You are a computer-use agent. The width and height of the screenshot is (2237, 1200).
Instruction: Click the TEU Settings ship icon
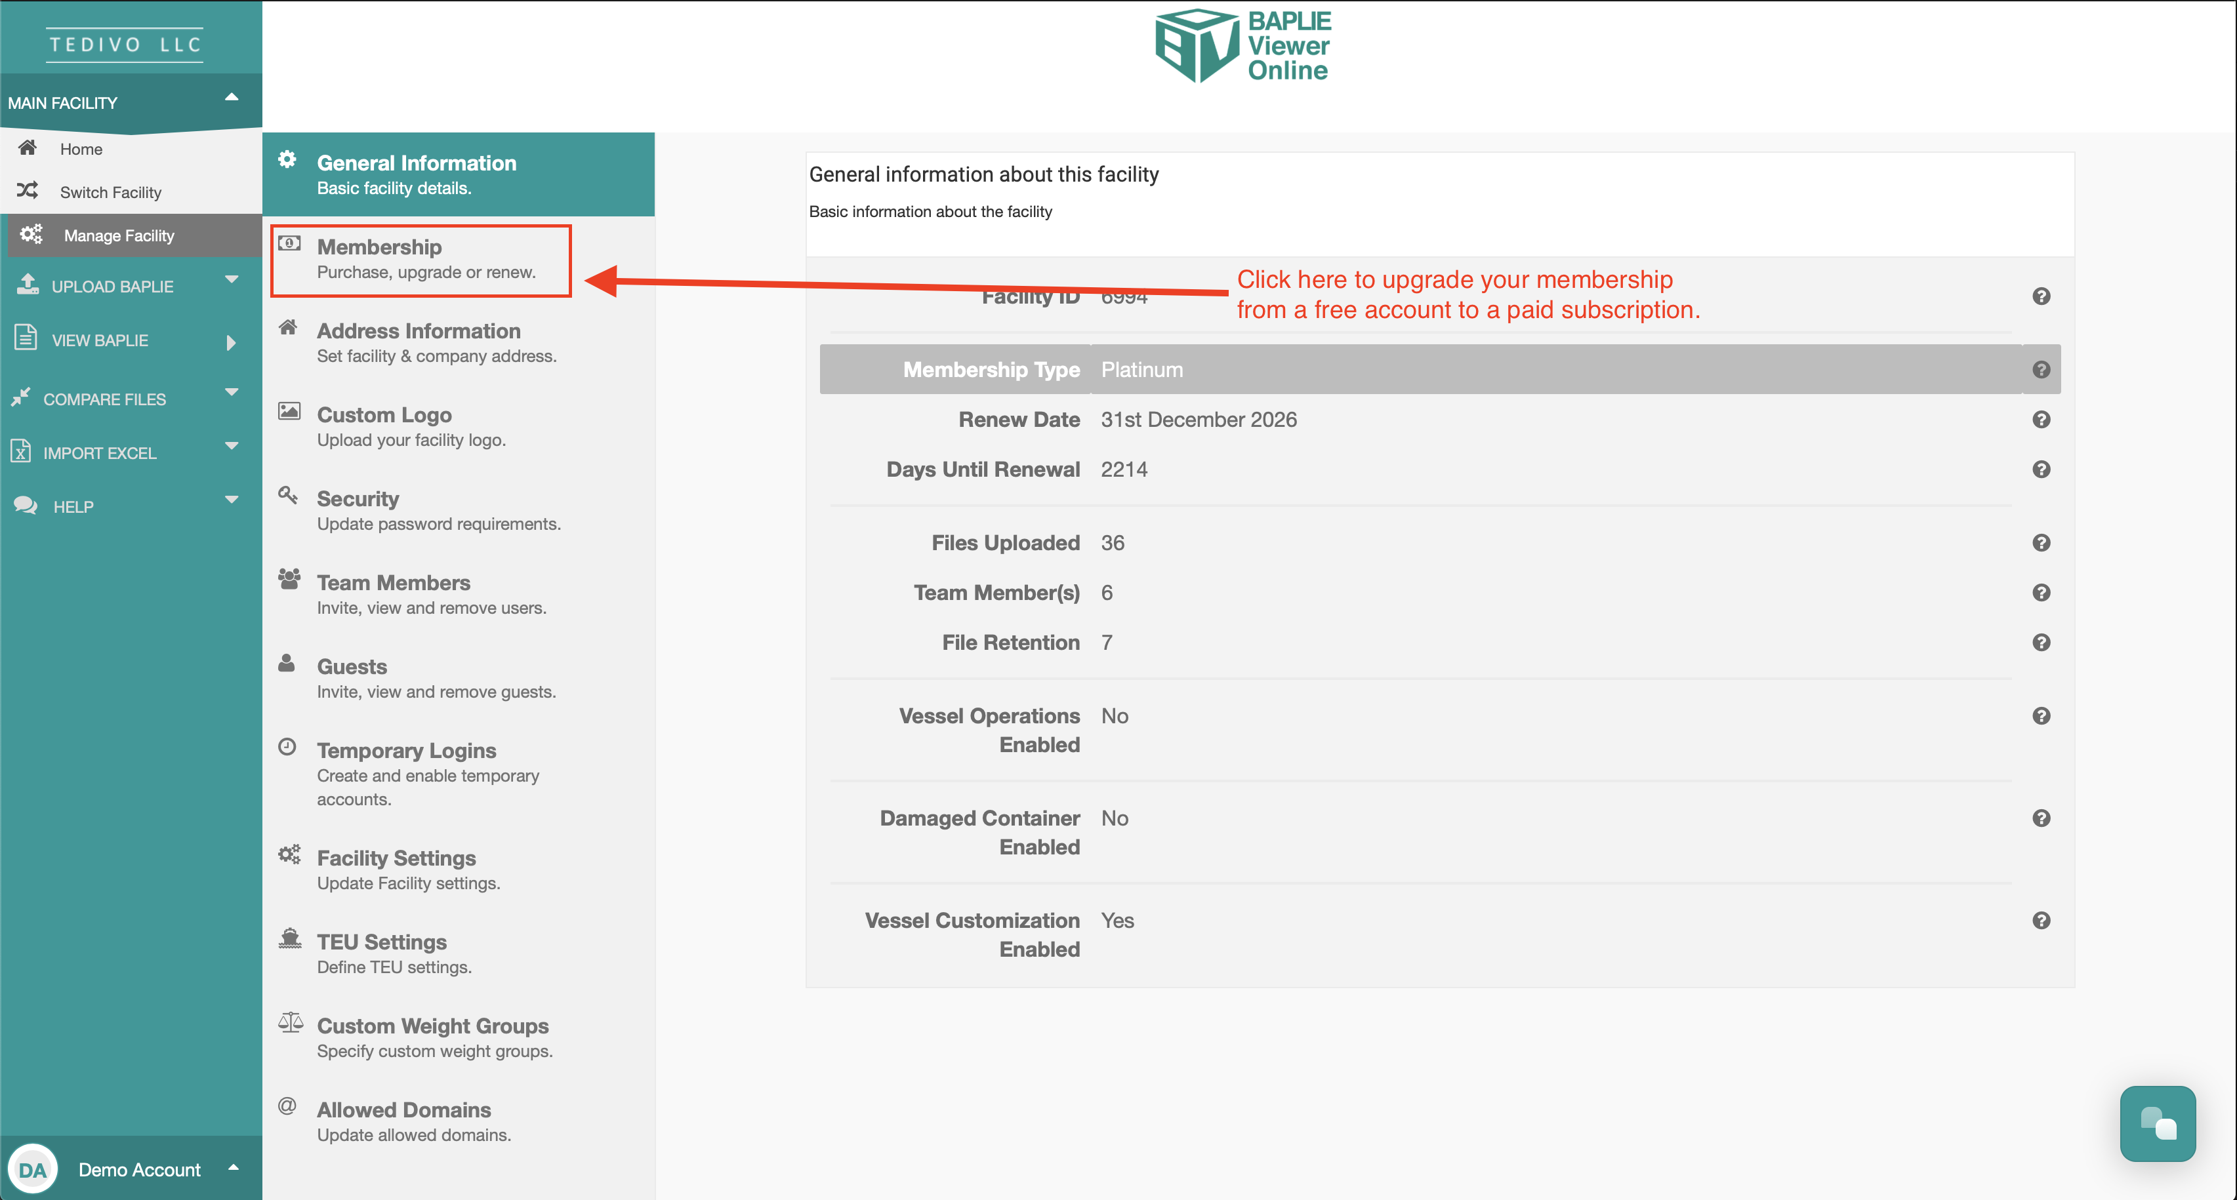click(290, 938)
